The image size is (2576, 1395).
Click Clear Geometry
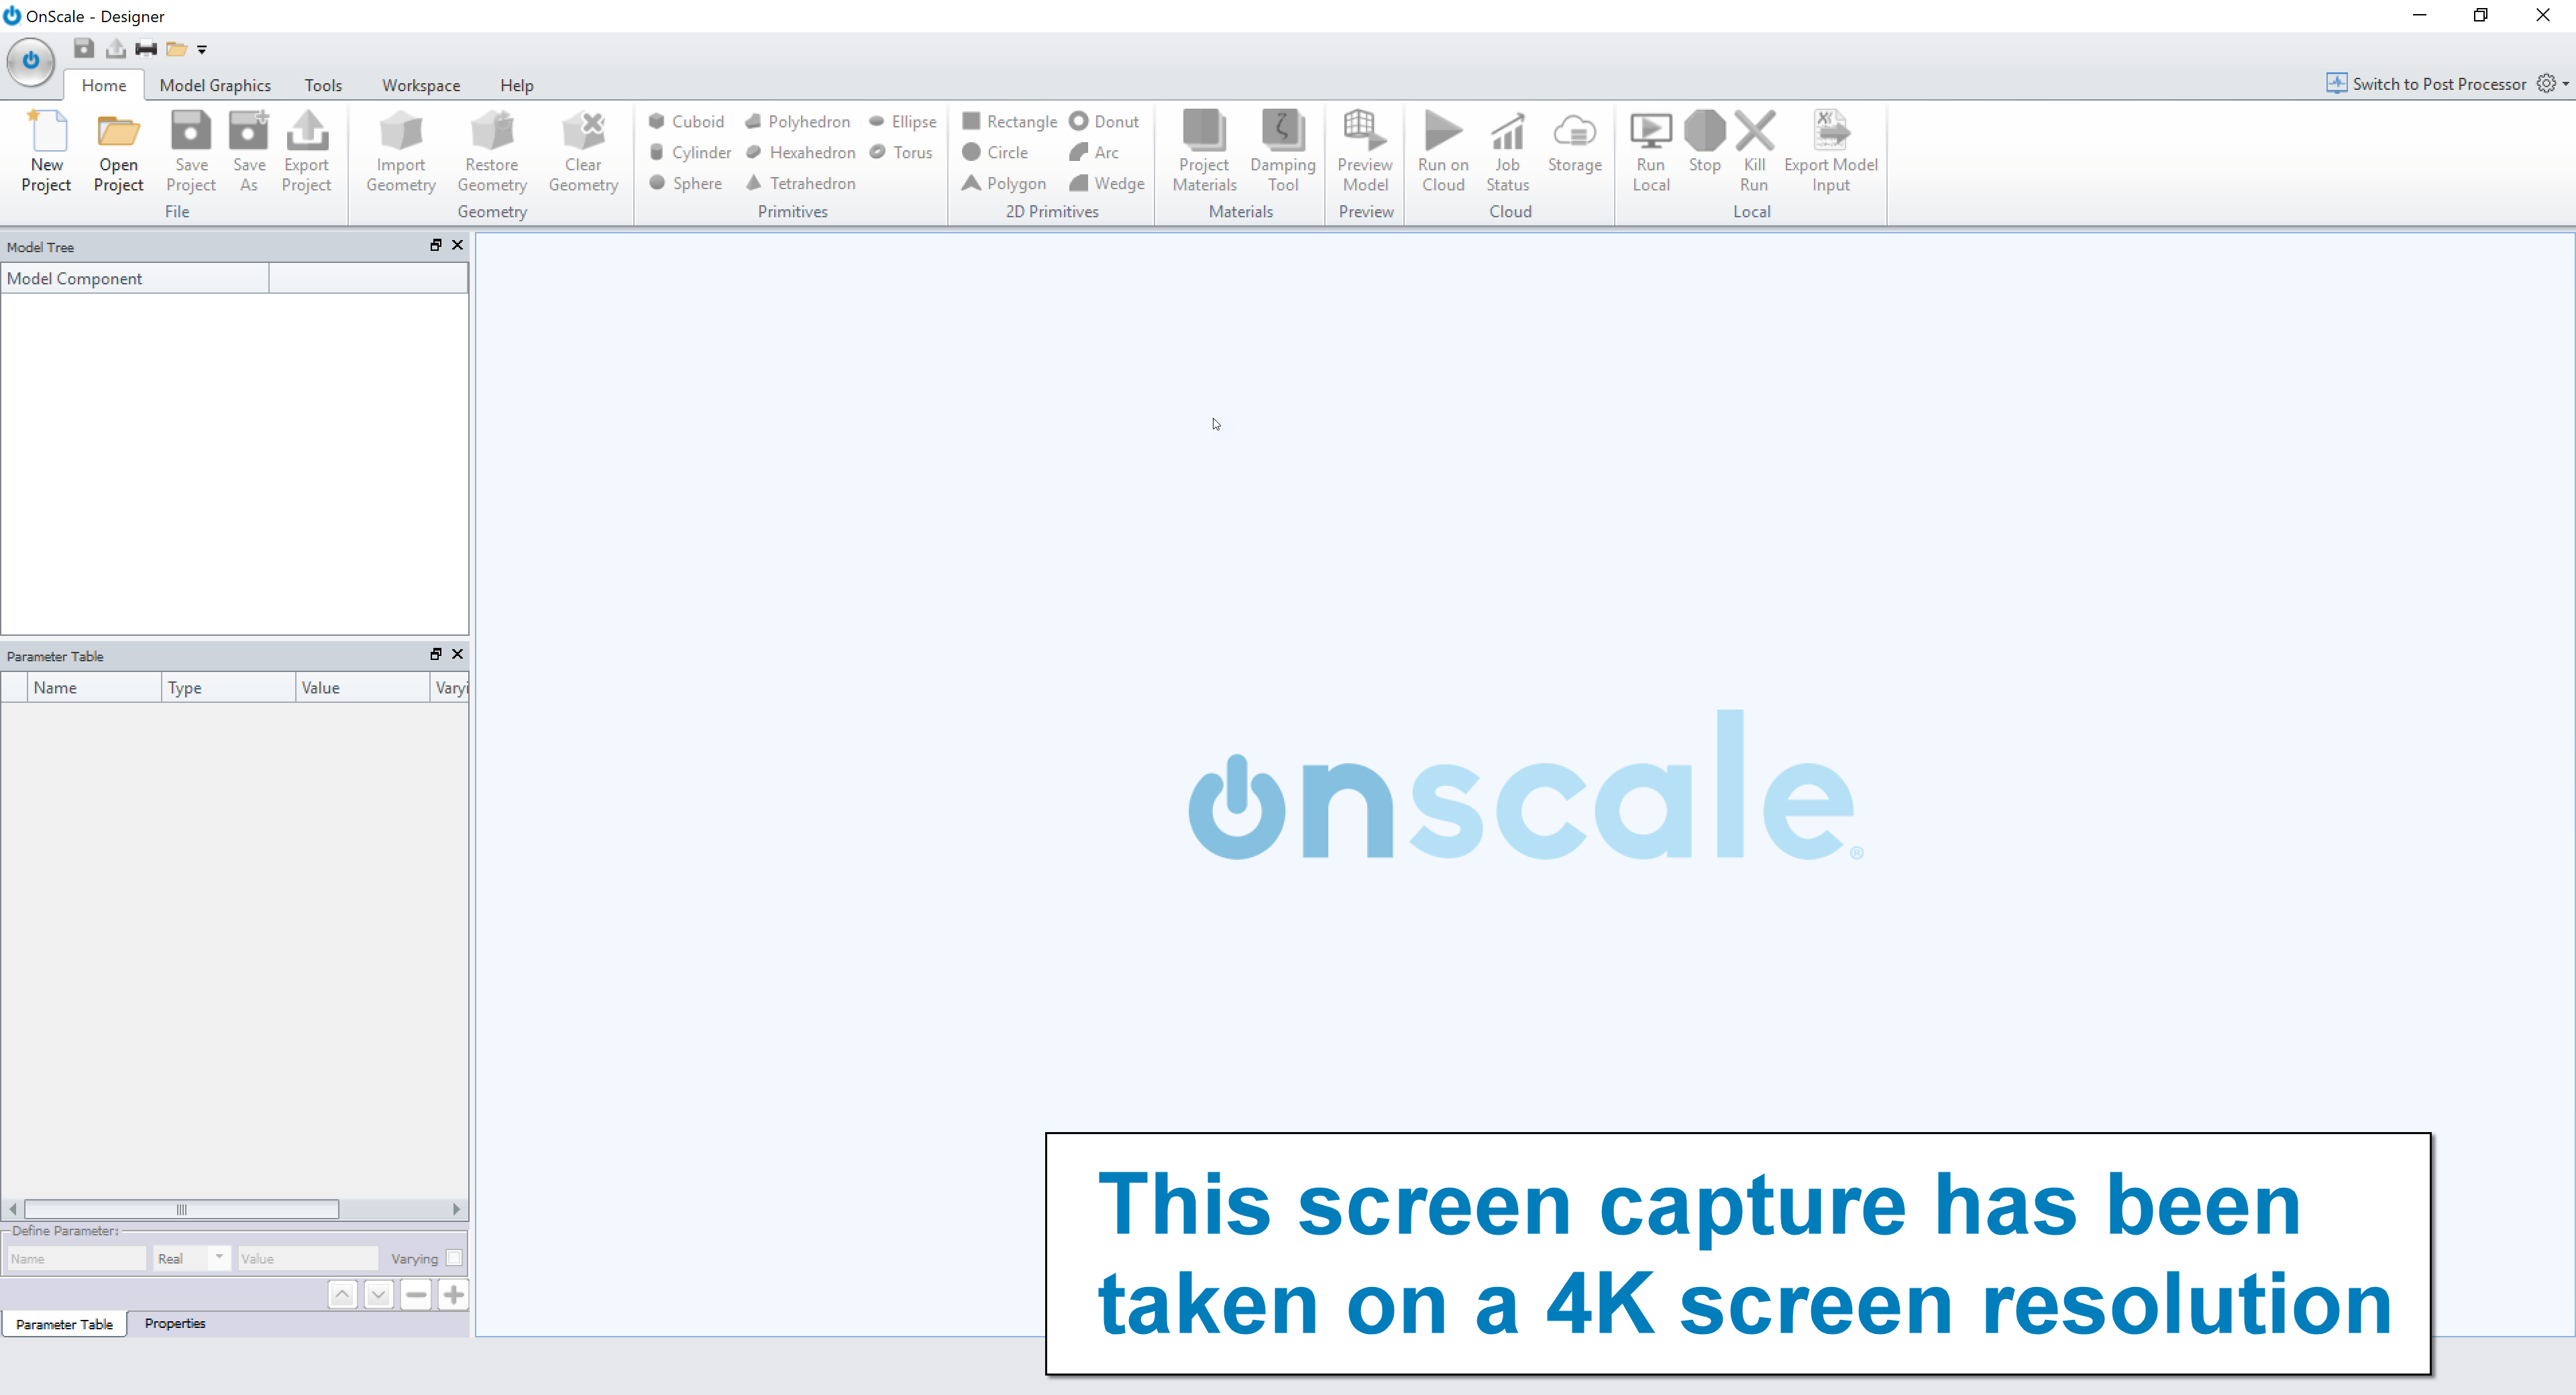pos(583,151)
